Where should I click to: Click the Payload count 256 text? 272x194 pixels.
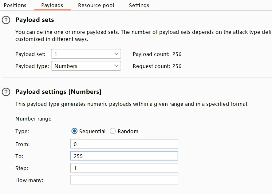(157, 54)
